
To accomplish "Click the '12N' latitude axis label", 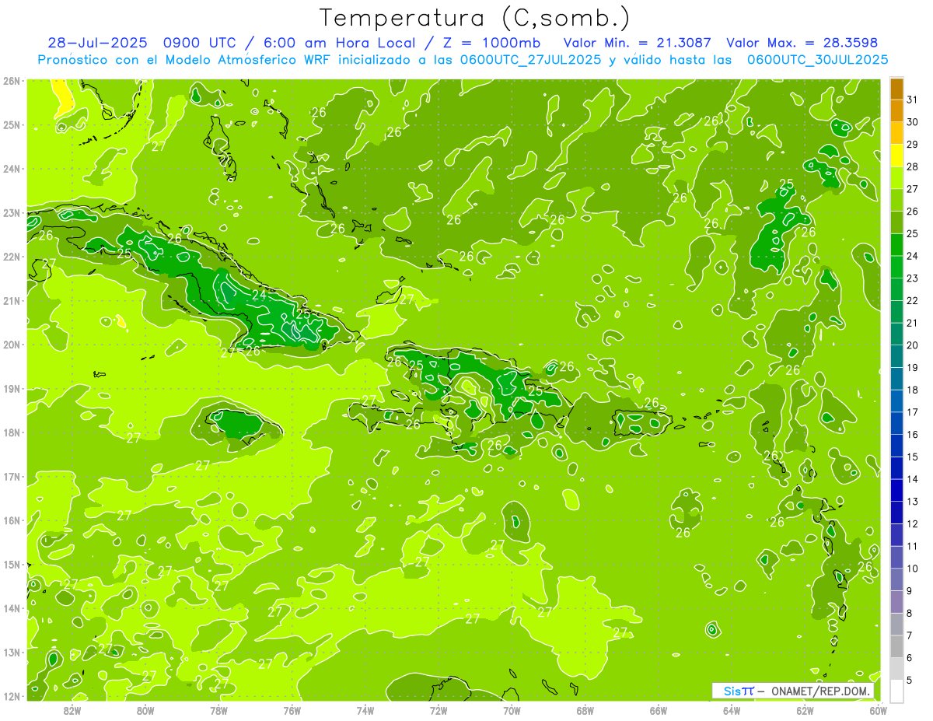I will 11,696.
